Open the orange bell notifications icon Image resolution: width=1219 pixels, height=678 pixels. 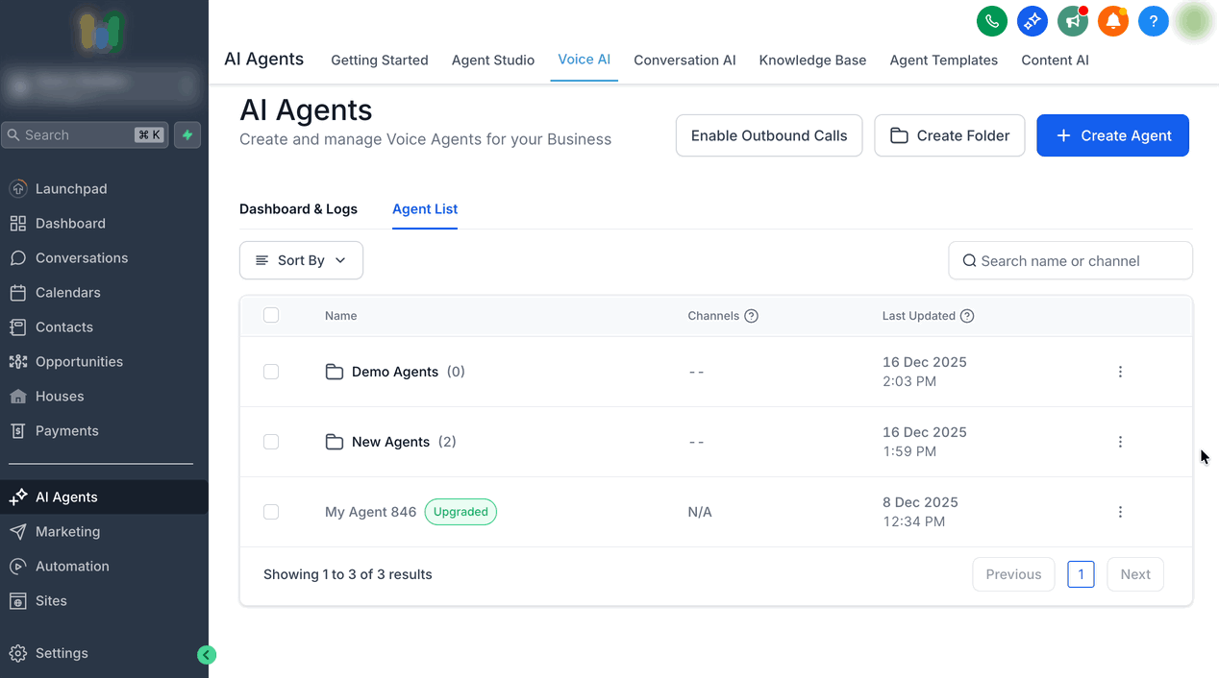(1113, 21)
